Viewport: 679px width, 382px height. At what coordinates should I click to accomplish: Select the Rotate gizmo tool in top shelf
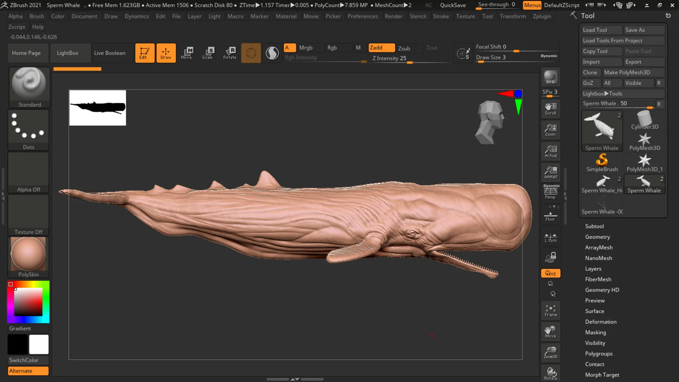pos(229,53)
